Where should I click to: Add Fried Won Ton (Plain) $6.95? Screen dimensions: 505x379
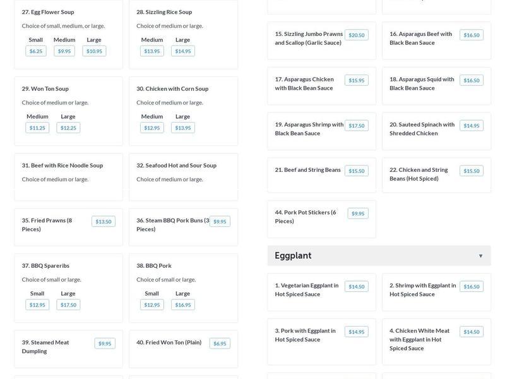click(220, 344)
